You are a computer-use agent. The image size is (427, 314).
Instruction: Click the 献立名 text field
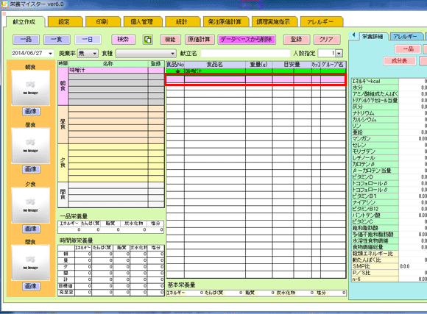point(246,54)
